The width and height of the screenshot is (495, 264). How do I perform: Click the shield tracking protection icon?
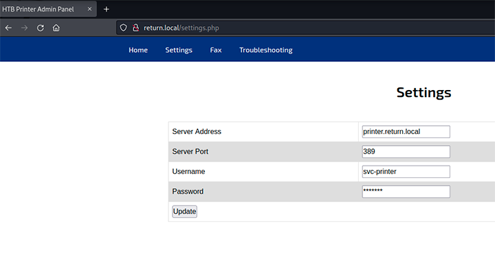[x=124, y=27]
